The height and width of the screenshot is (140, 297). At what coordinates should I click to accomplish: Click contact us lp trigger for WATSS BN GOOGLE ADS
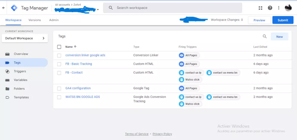coord(191,97)
